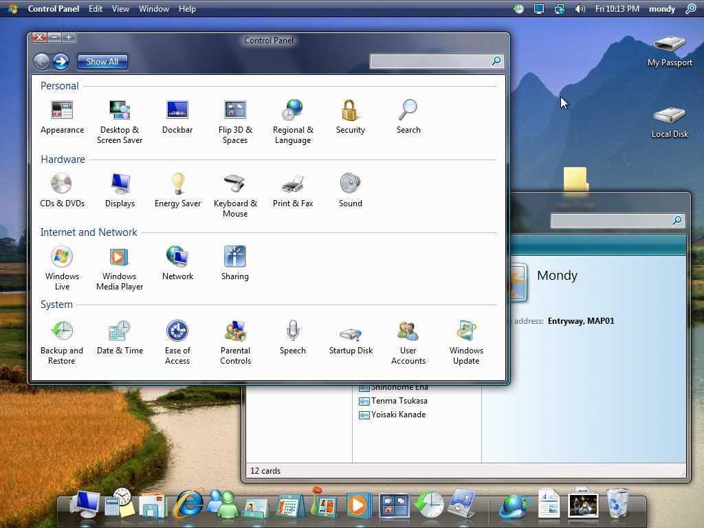Viewport: 704px width, 528px height.
Task: Open Print & Fax settings
Action: 293,183
